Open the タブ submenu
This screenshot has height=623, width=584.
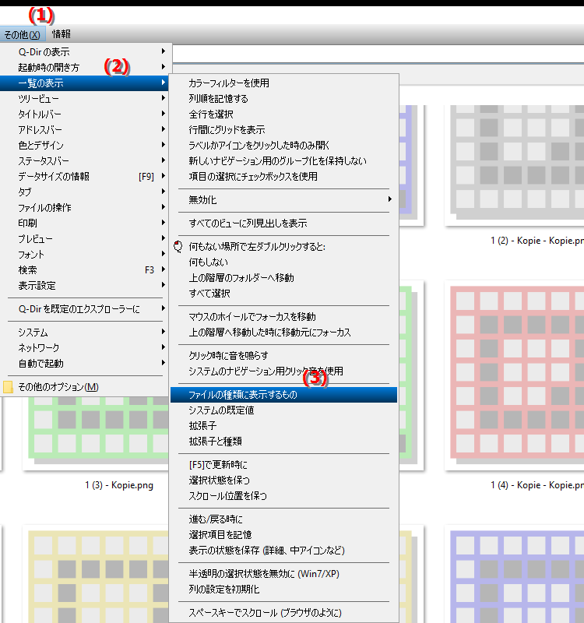coord(85,192)
